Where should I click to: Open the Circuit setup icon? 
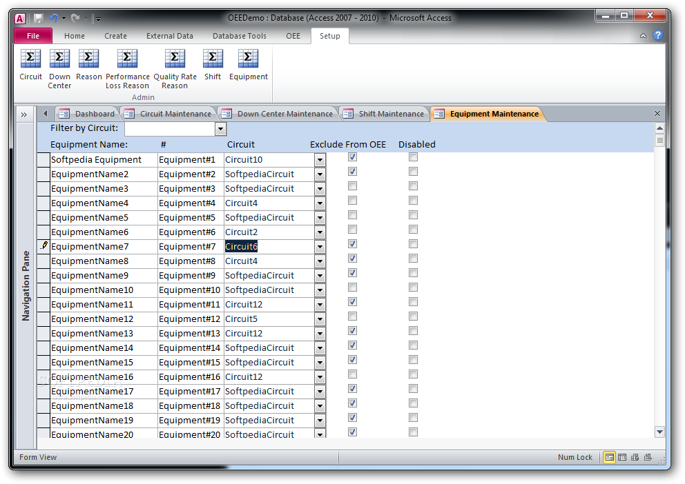pyautogui.click(x=30, y=65)
